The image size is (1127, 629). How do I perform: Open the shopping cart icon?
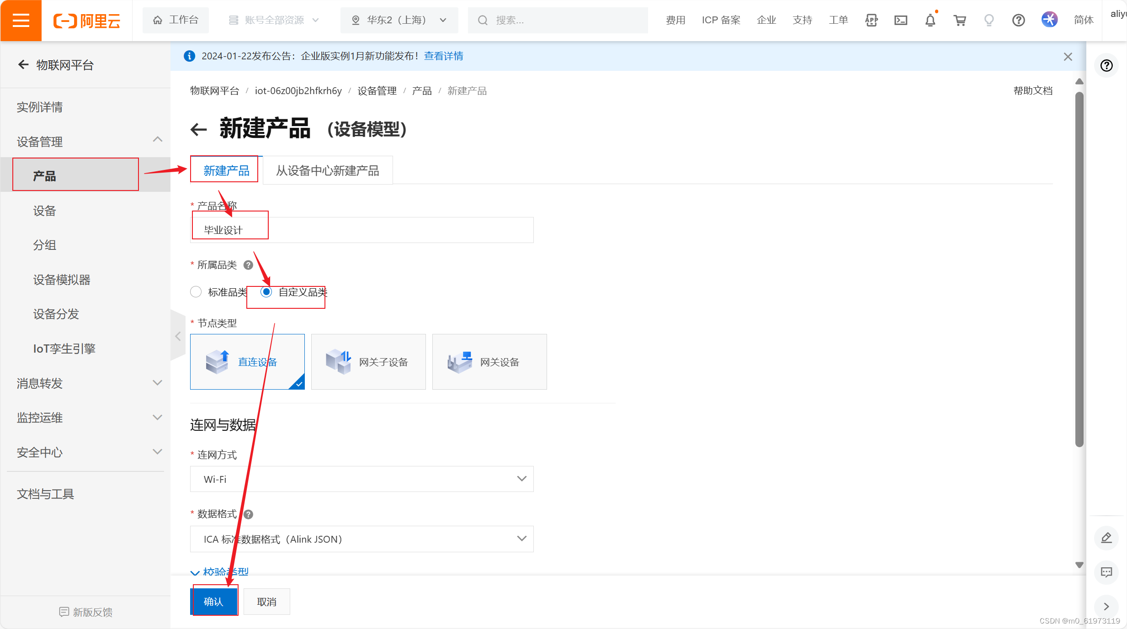[959, 21]
